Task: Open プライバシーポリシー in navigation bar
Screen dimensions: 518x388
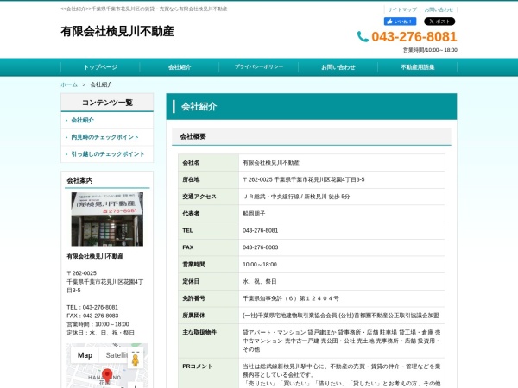Action: [x=259, y=67]
